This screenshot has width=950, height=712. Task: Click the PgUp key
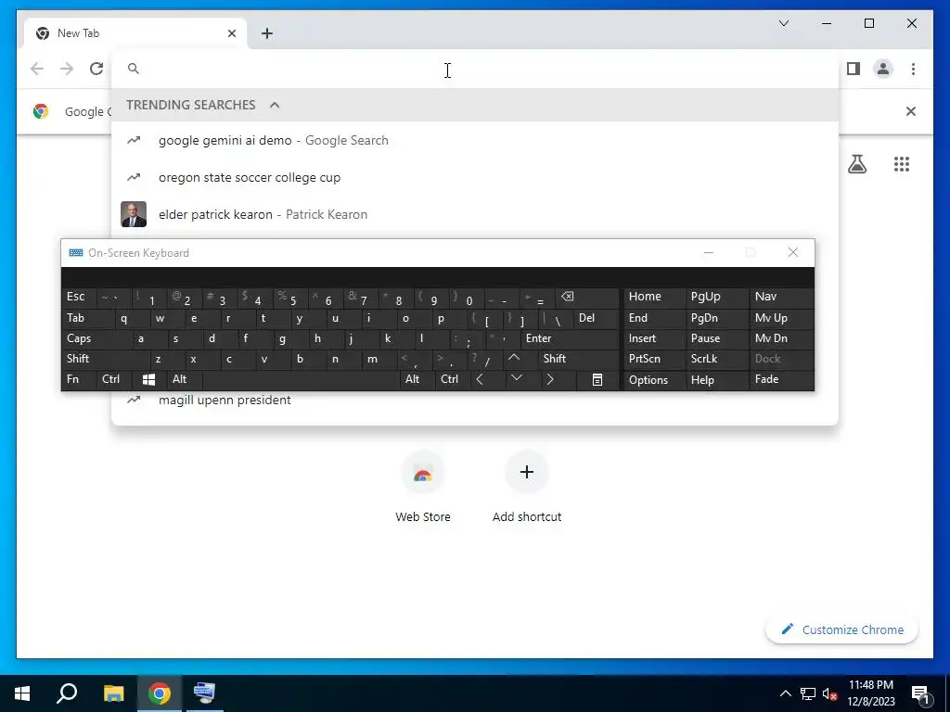pos(716,297)
